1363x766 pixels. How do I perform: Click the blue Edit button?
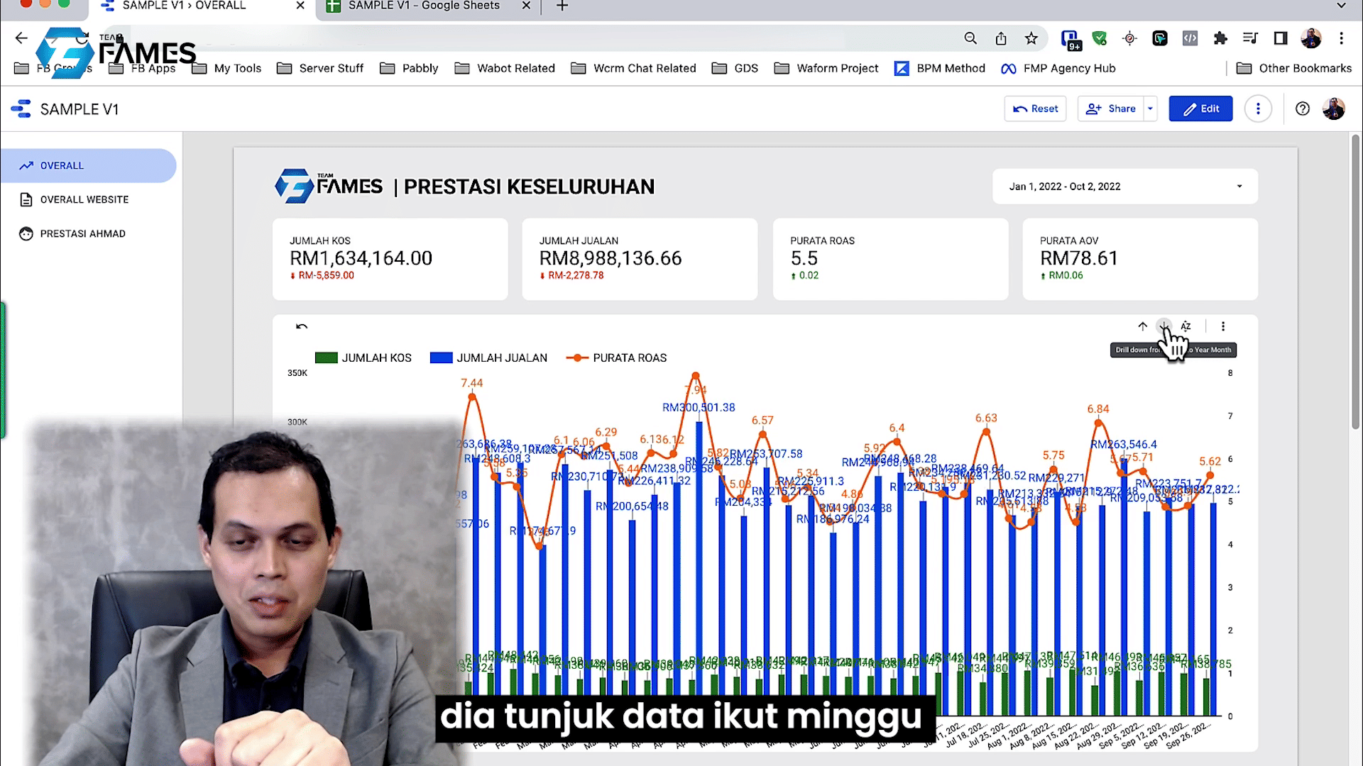(x=1200, y=109)
